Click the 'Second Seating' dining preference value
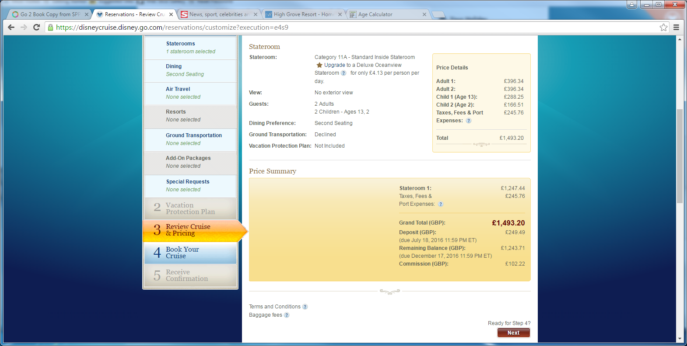Image resolution: width=687 pixels, height=346 pixels. click(333, 123)
